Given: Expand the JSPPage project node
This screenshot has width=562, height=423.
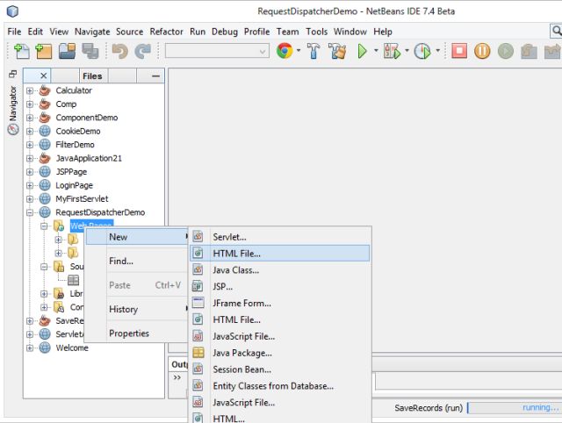Looking at the screenshot, I should pos(30,172).
